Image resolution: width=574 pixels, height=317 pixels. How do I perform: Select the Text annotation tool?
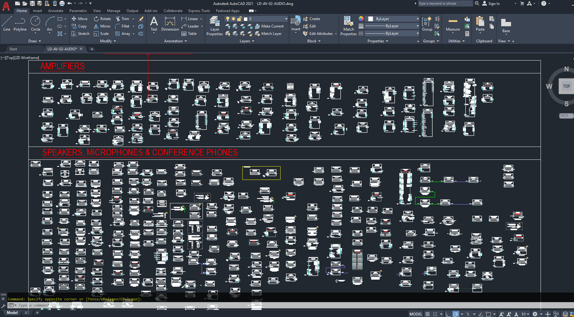pos(154,24)
